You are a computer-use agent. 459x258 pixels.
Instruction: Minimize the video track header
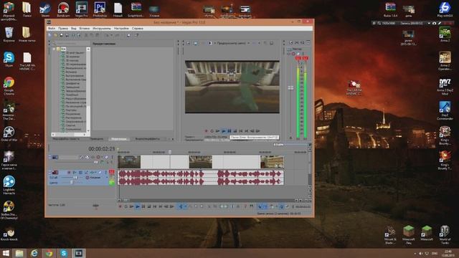(49, 157)
